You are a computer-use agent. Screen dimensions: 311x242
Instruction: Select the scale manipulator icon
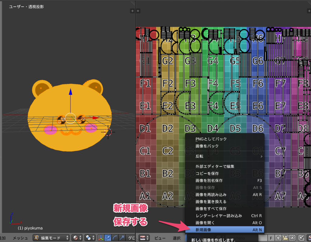[x=121, y=238]
